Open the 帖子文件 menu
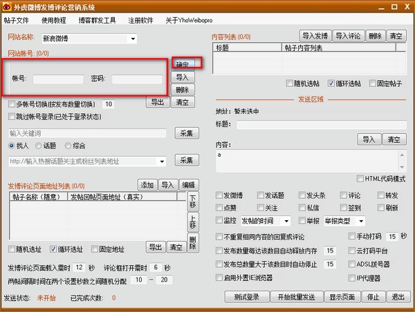This screenshot has width=415, height=312. click(17, 20)
